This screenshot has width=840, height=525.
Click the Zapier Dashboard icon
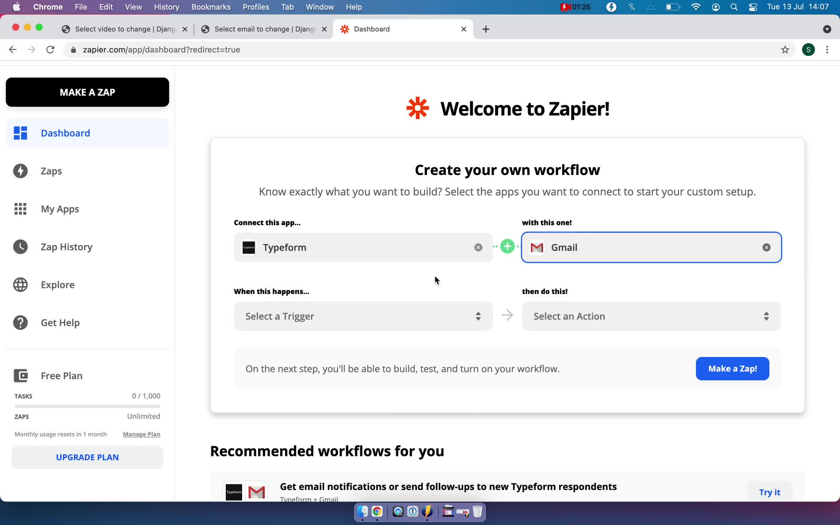(x=21, y=133)
